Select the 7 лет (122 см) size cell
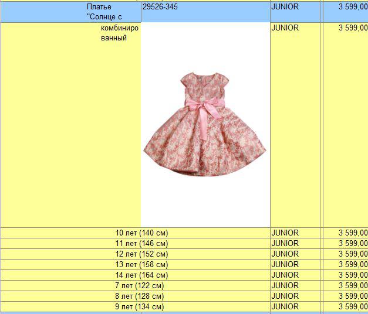Image resolution: width=368 pixels, height=314 pixels. click(140, 286)
